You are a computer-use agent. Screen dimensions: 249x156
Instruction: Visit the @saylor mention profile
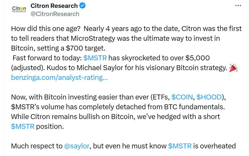click(x=77, y=146)
